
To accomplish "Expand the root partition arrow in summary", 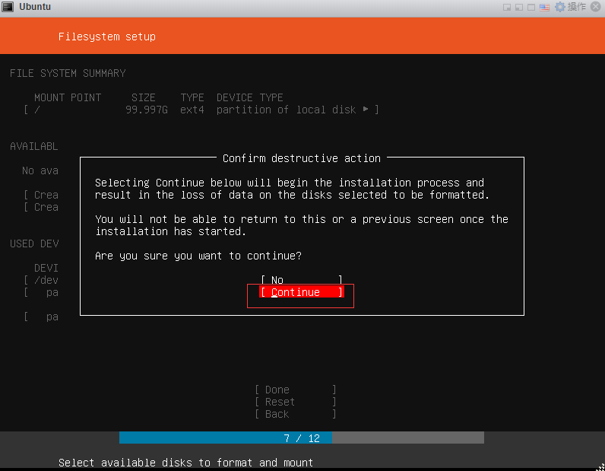I will pyautogui.click(x=366, y=110).
